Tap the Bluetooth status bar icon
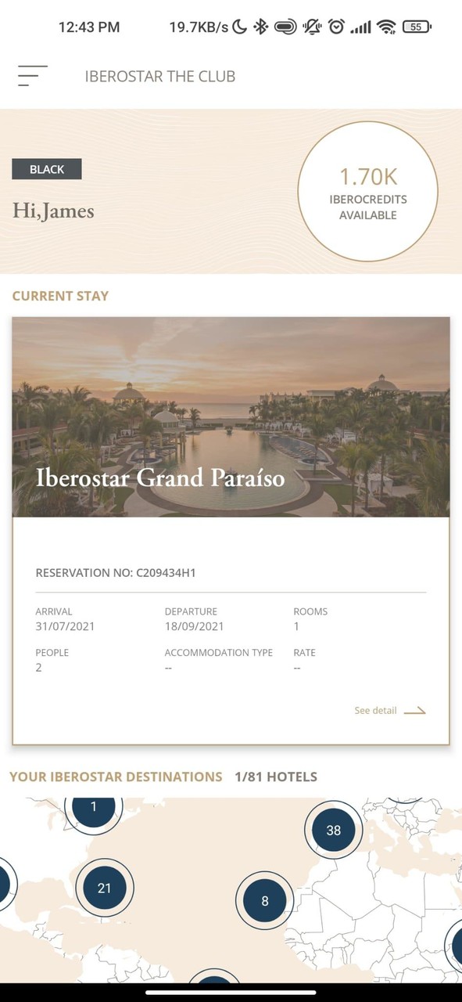 [x=261, y=26]
